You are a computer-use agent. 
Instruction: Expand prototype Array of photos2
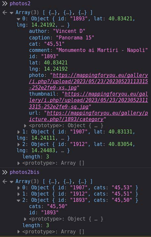[x=19, y=163]
